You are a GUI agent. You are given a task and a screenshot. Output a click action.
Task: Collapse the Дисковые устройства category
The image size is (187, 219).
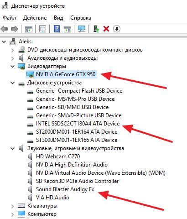click(13, 83)
